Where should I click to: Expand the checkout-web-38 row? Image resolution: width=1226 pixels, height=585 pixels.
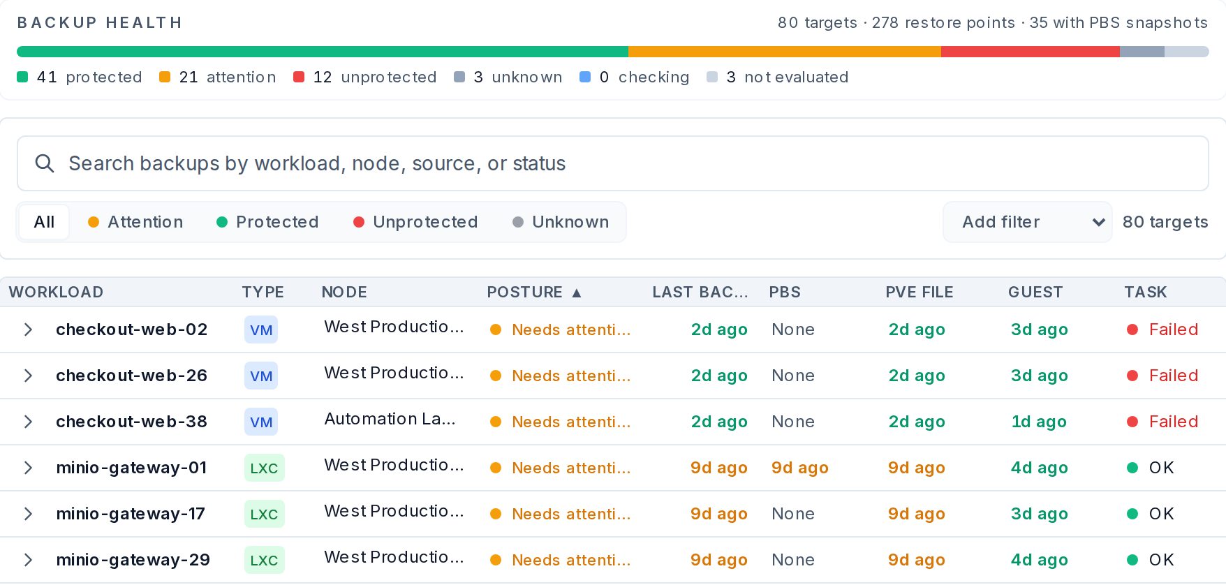coord(28,422)
